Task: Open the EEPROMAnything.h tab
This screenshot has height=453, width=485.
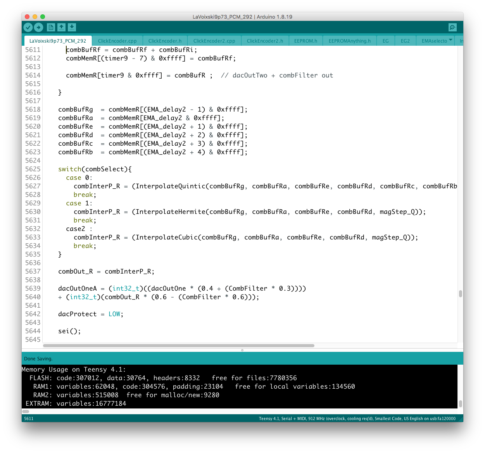Action: [349, 41]
